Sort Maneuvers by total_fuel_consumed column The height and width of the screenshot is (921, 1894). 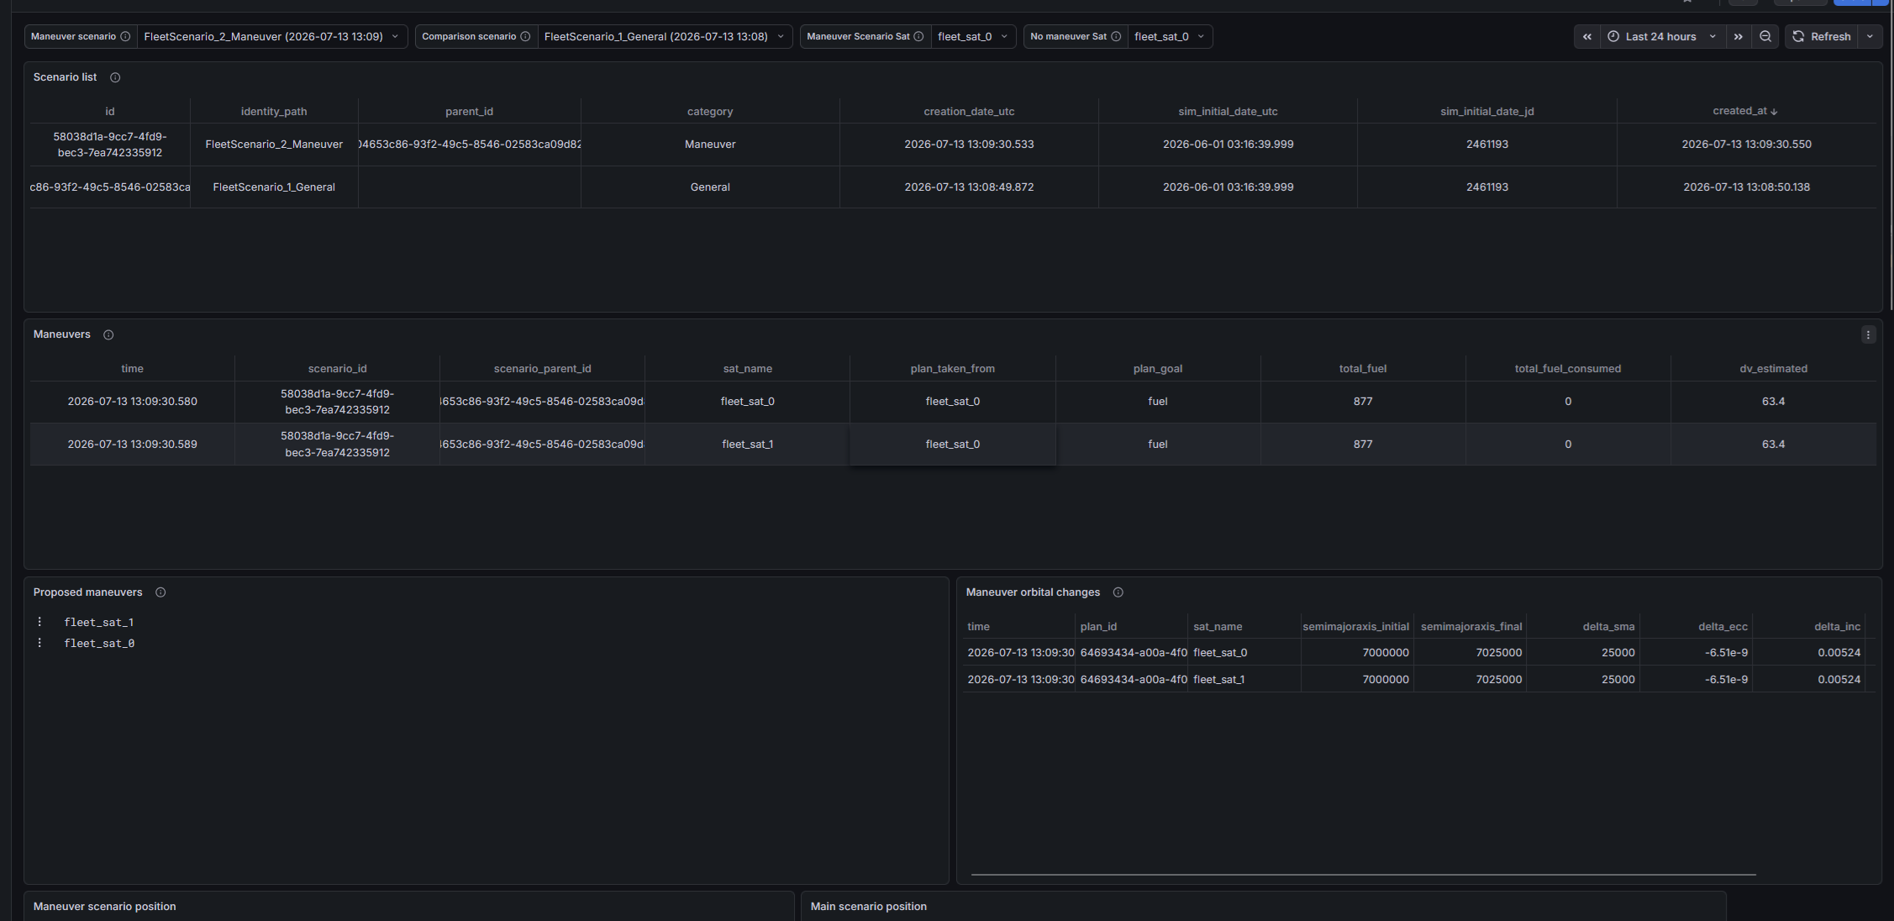tap(1567, 368)
